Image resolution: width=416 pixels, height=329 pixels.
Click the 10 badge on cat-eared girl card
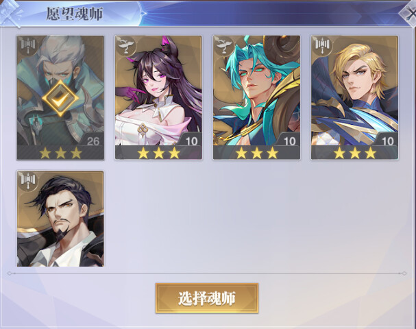tap(191, 141)
